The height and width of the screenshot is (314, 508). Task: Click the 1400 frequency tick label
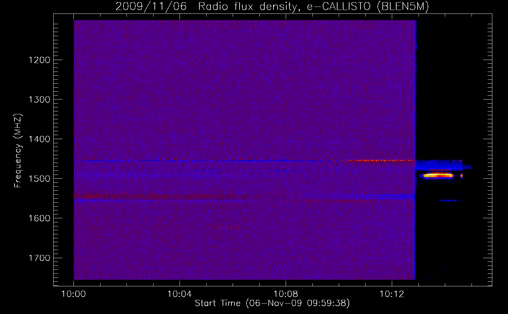(39, 139)
